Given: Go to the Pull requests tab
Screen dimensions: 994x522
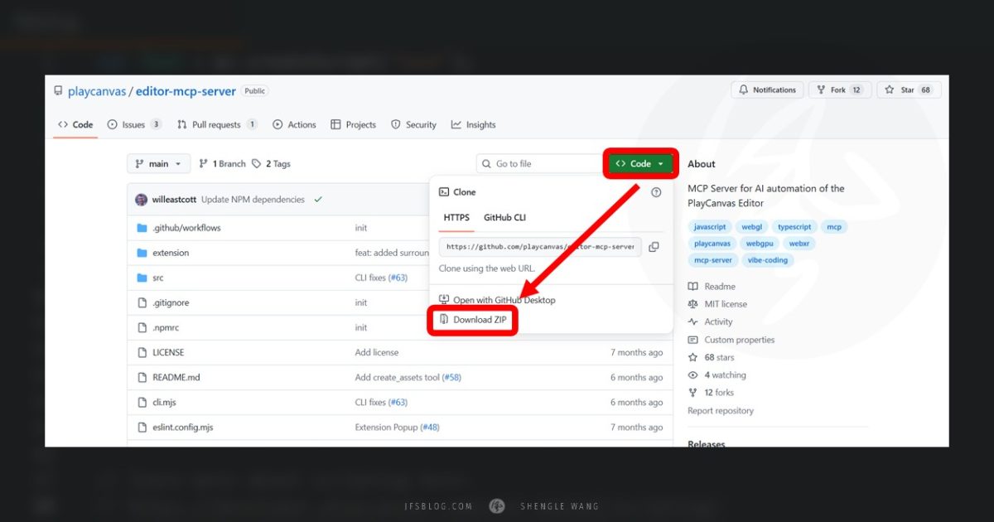Looking at the screenshot, I should [216, 125].
